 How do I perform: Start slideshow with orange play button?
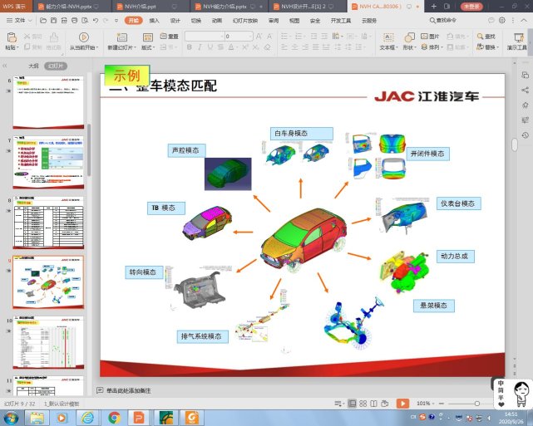click(402, 404)
